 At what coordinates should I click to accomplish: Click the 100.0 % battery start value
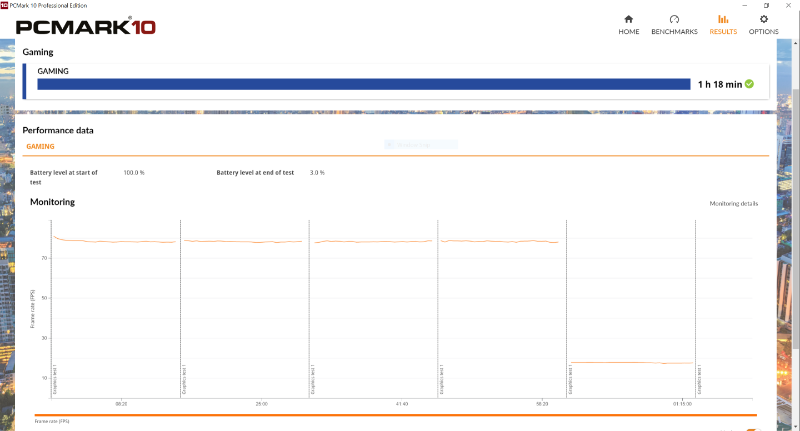(x=134, y=173)
